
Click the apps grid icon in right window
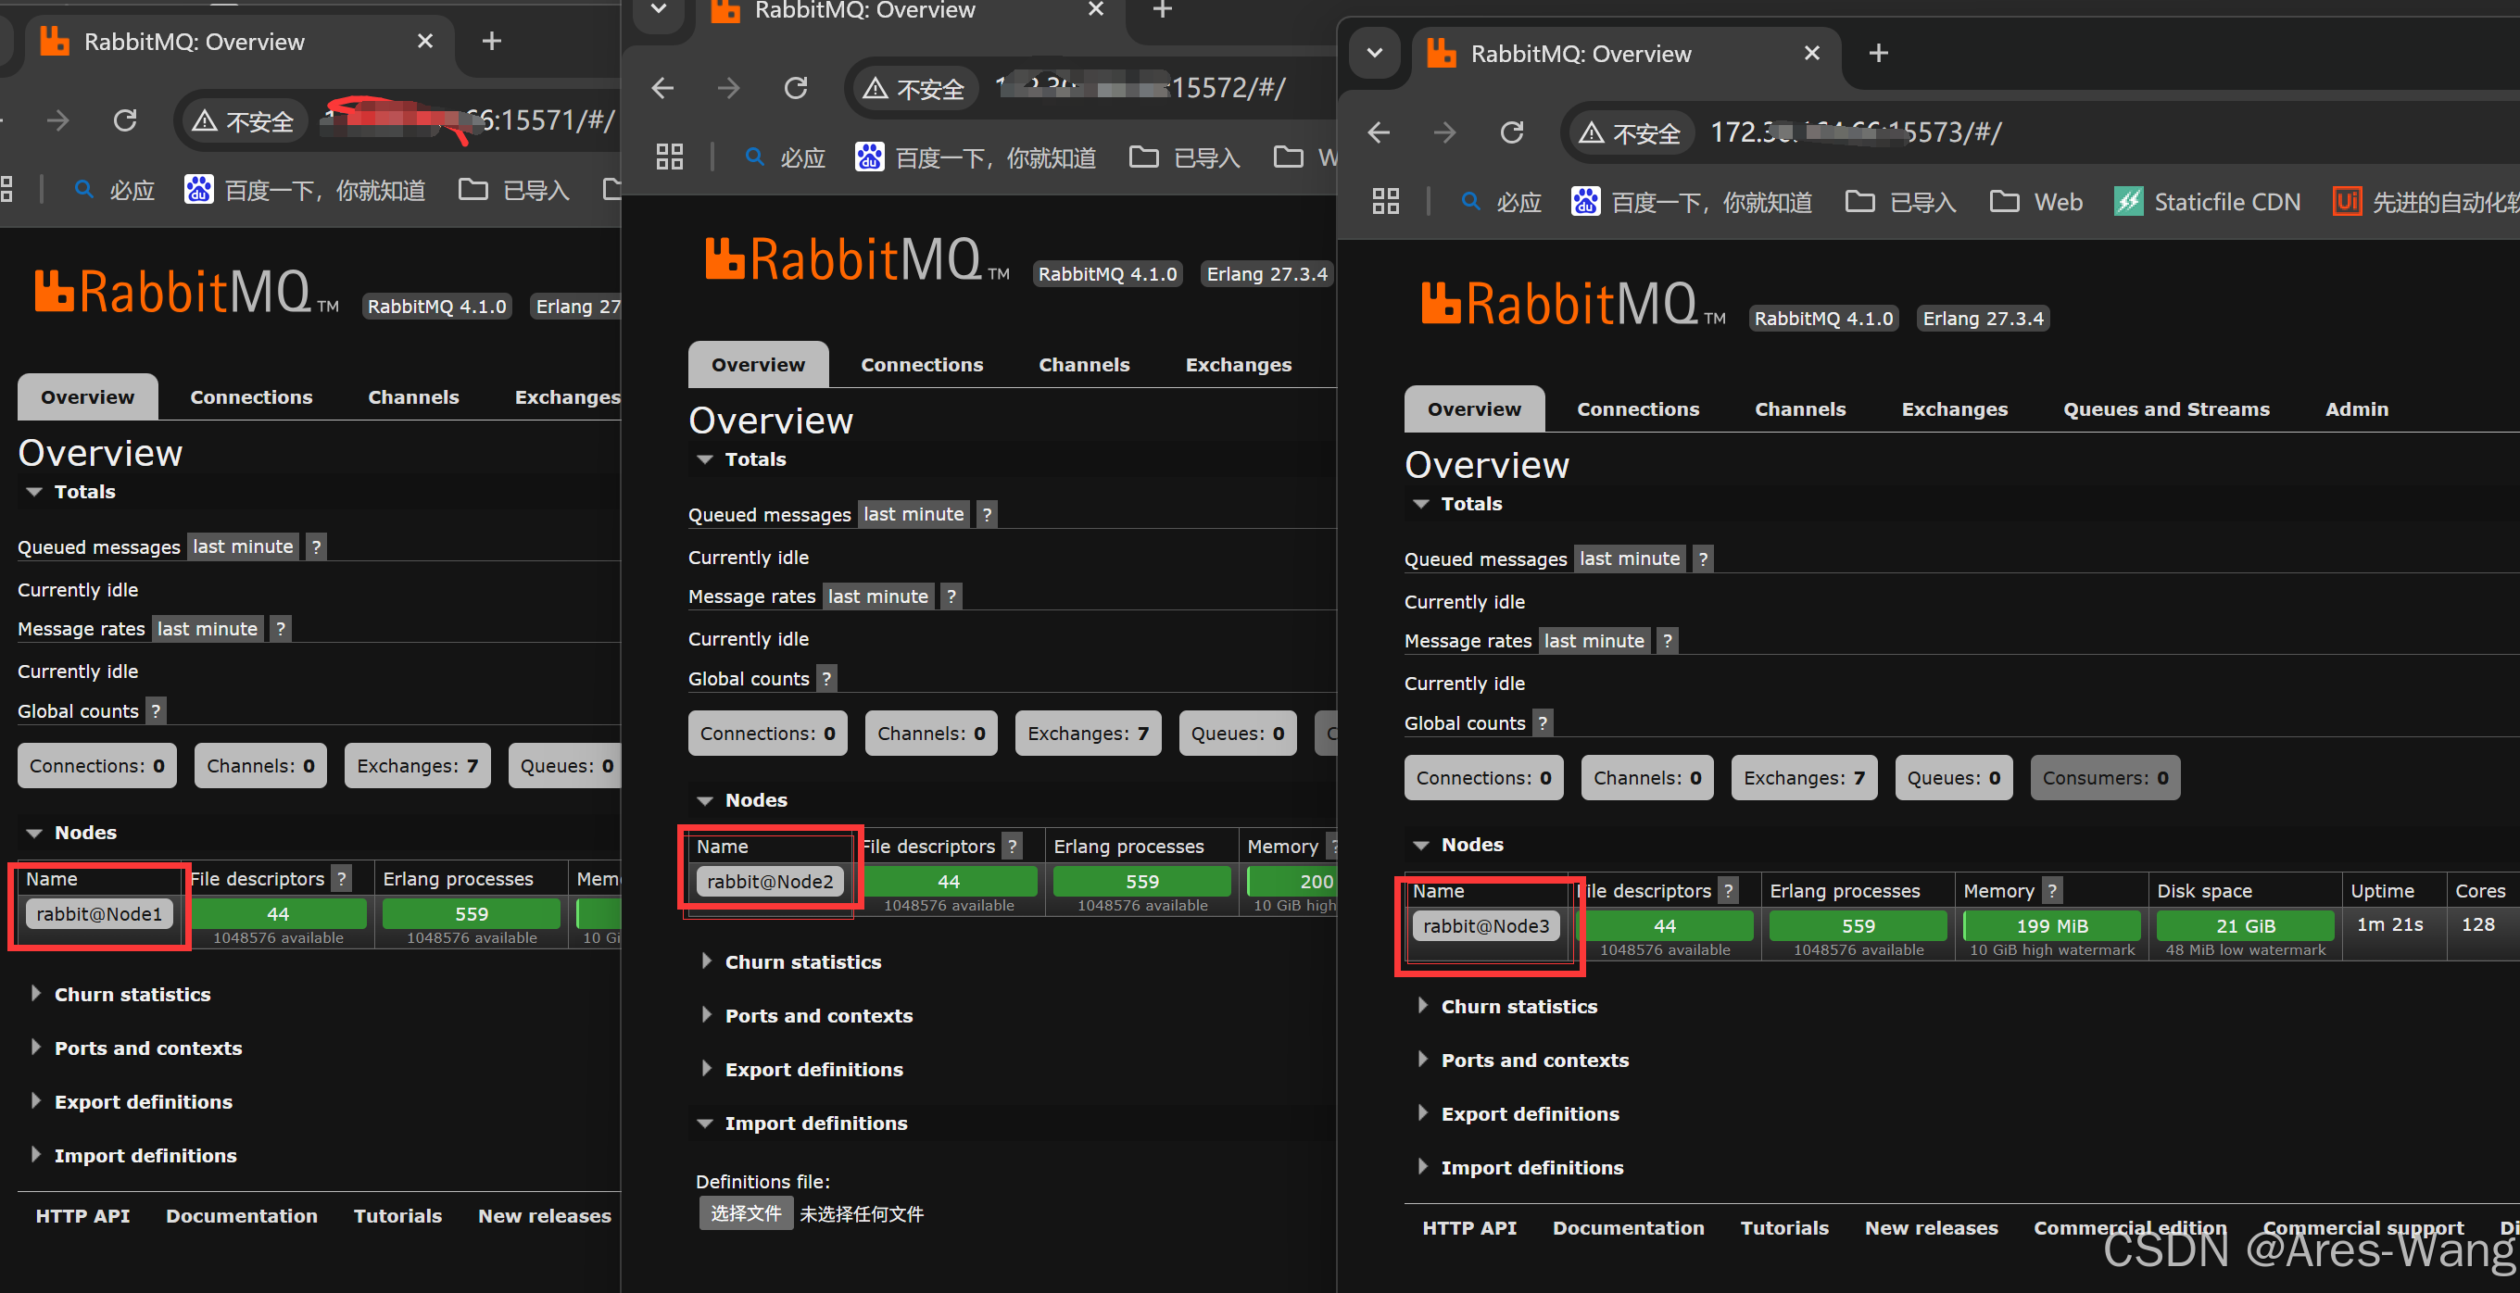(x=1385, y=202)
